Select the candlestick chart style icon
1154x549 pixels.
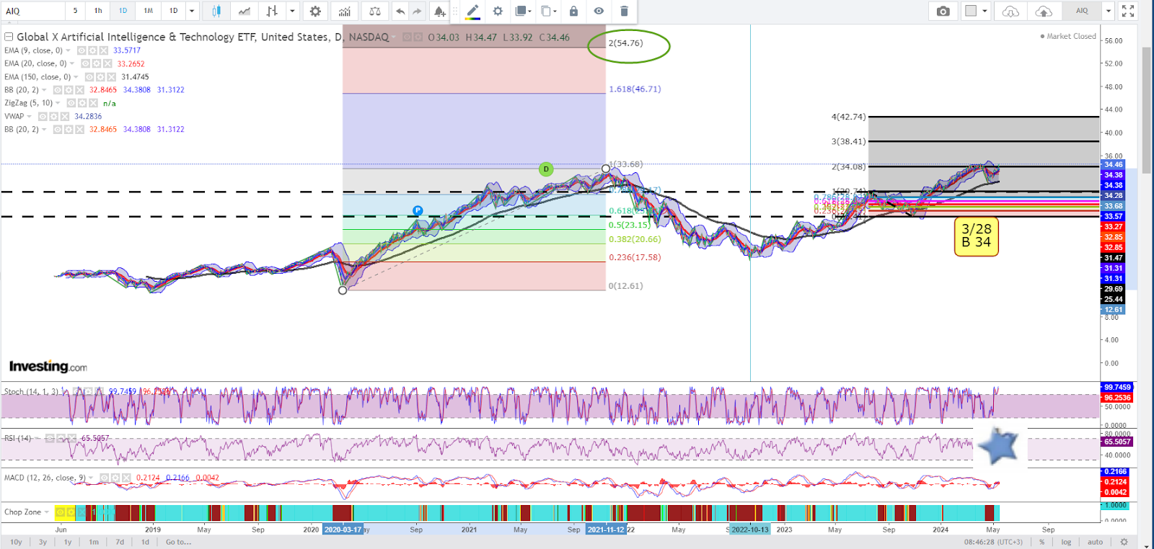[x=216, y=11]
